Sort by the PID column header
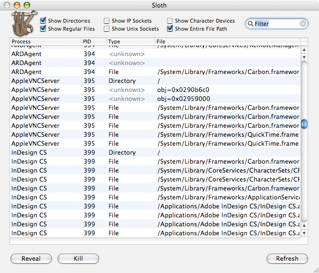Image resolution: width=319 pixels, height=273 pixels. pyautogui.click(x=94, y=41)
